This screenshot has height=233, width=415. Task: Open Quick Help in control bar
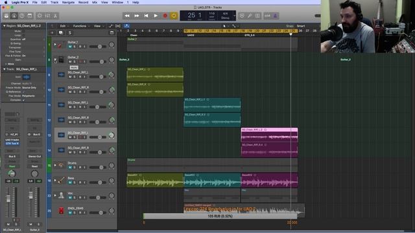[21, 16]
